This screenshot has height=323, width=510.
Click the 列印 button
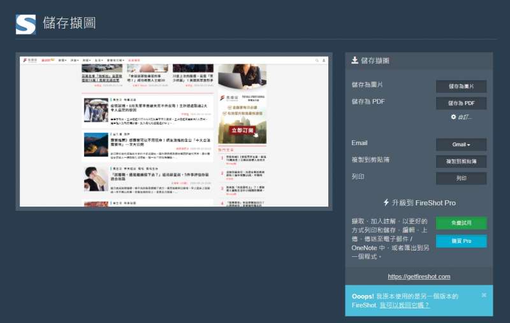[x=461, y=179]
